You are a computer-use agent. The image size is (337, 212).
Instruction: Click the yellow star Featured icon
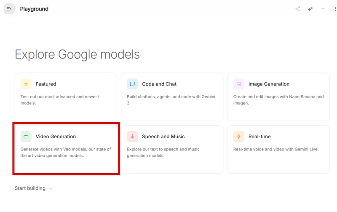26,84
